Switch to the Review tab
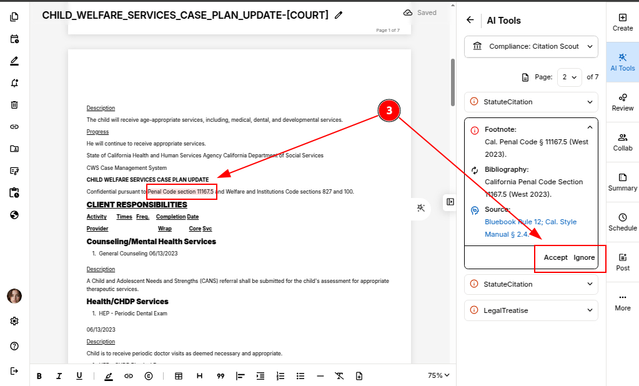Viewport: 639px width, 386px height. tap(622, 102)
